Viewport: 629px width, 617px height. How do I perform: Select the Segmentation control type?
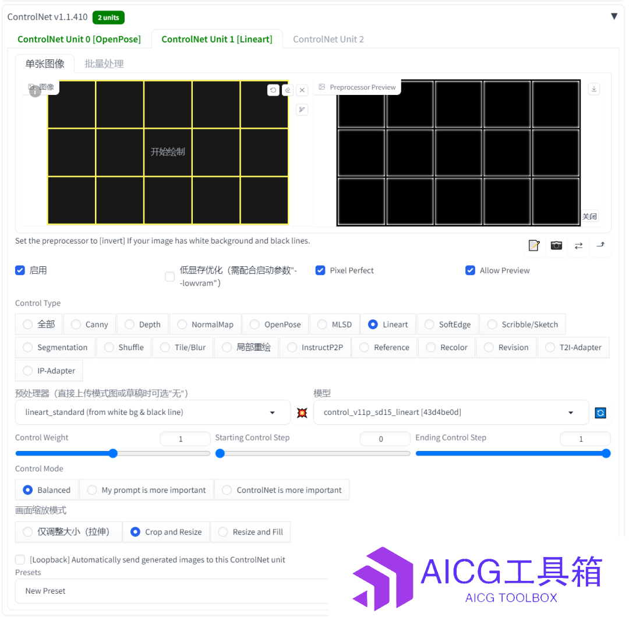(x=55, y=347)
